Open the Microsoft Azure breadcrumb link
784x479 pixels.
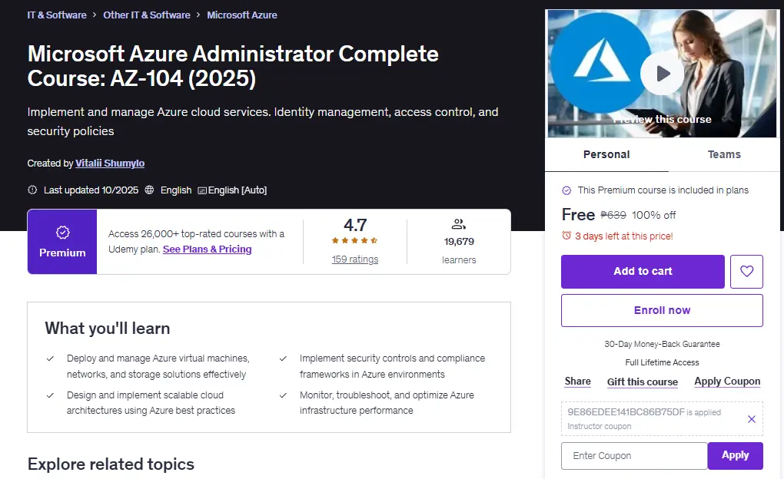(242, 15)
